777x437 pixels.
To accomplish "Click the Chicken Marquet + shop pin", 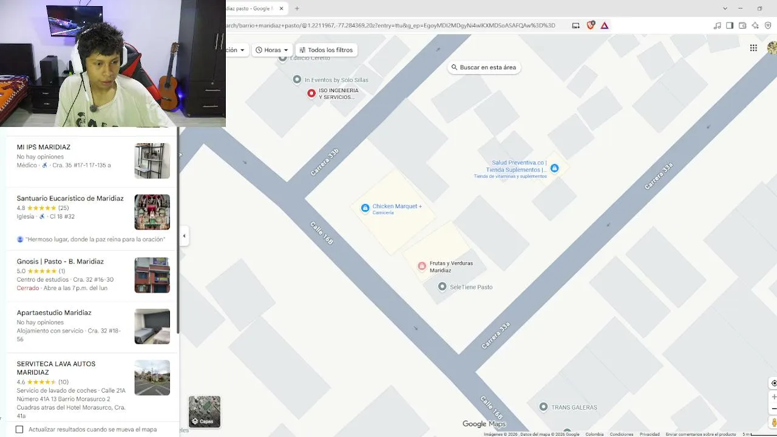I will (365, 208).
